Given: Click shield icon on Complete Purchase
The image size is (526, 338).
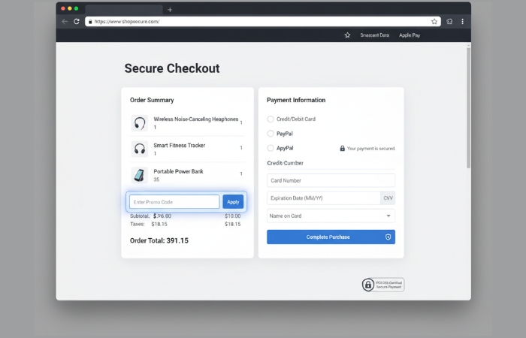Looking at the screenshot, I should pos(388,237).
